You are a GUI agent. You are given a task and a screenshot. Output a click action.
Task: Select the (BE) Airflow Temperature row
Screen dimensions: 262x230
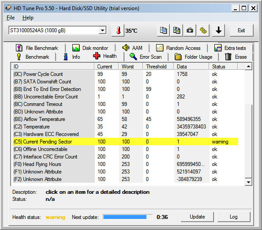coord(125,119)
